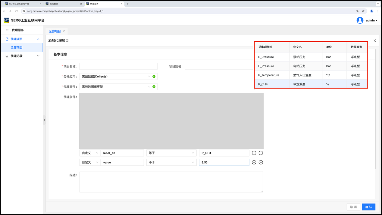Add a condition row after value 8.50
This screenshot has width=382, height=215.
pyautogui.click(x=254, y=162)
